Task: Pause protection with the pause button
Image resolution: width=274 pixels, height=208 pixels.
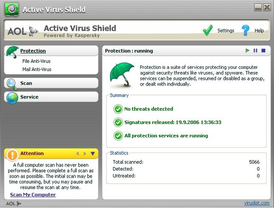Action: 255,51
